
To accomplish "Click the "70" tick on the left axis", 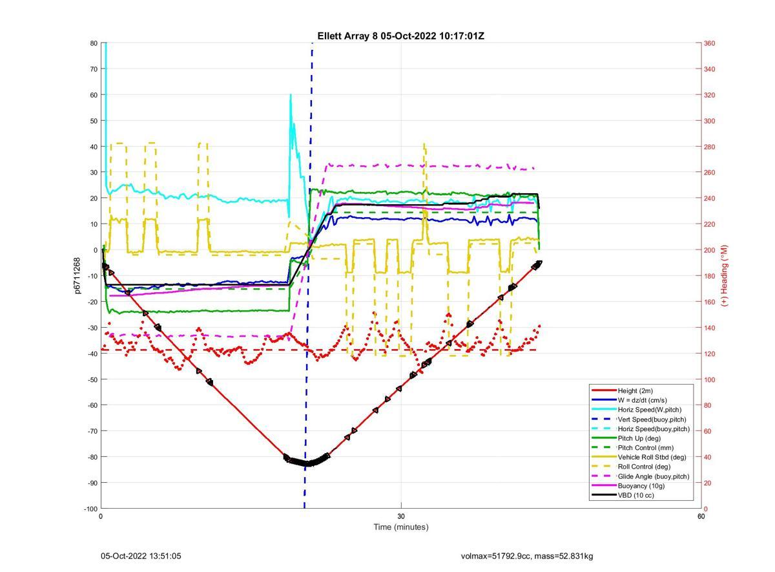I will pyautogui.click(x=94, y=69).
